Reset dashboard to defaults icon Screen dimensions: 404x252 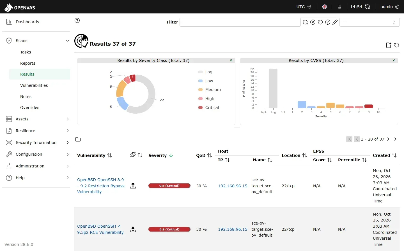pyautogui.click(x=397, y=45)
